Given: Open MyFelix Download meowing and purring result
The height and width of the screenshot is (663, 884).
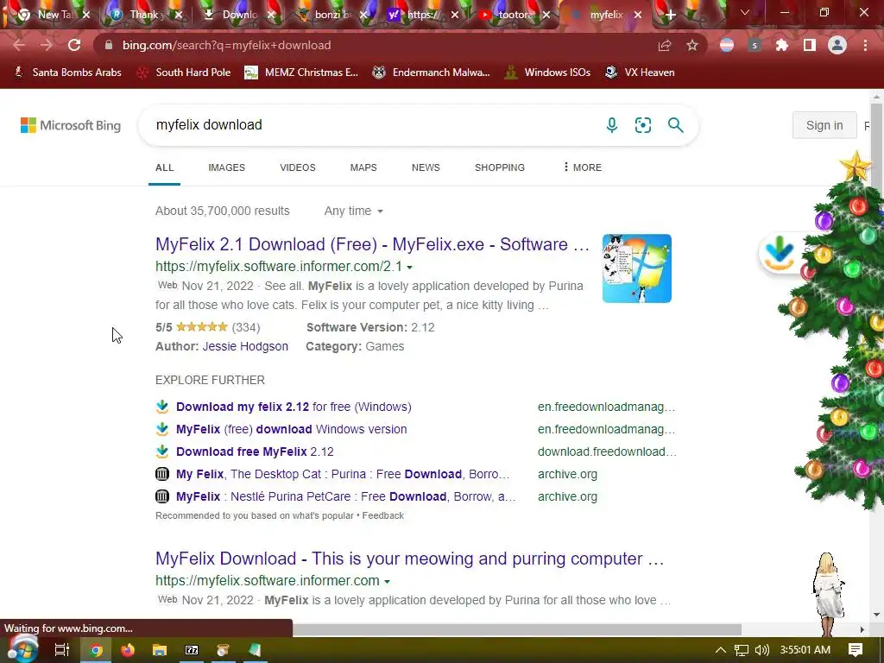Looking at the screenshot, I should (410, 559).
